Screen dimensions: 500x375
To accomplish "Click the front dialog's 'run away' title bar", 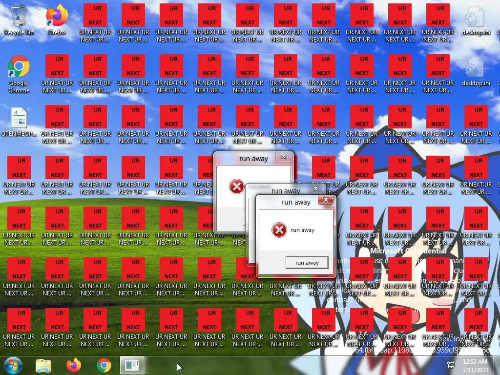I will coord(296,202).
